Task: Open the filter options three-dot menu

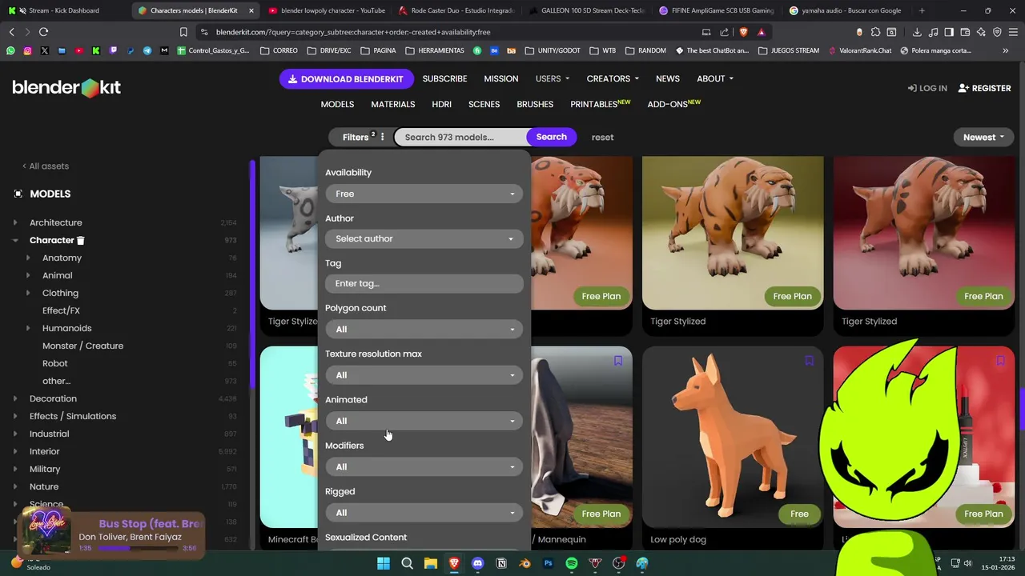Action: pyautogui.click(x=382, y=137)
